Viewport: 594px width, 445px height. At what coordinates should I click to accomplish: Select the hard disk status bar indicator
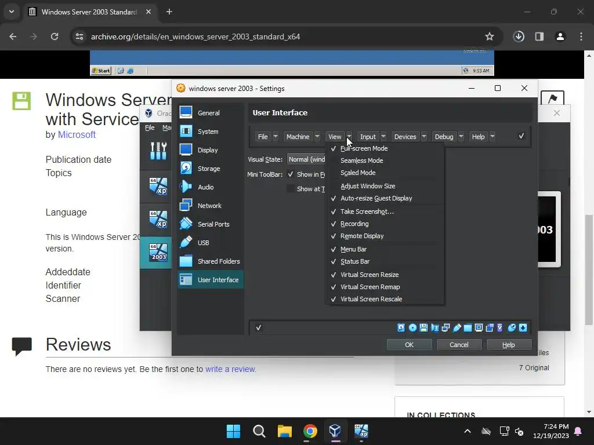(x=401, y=328)
